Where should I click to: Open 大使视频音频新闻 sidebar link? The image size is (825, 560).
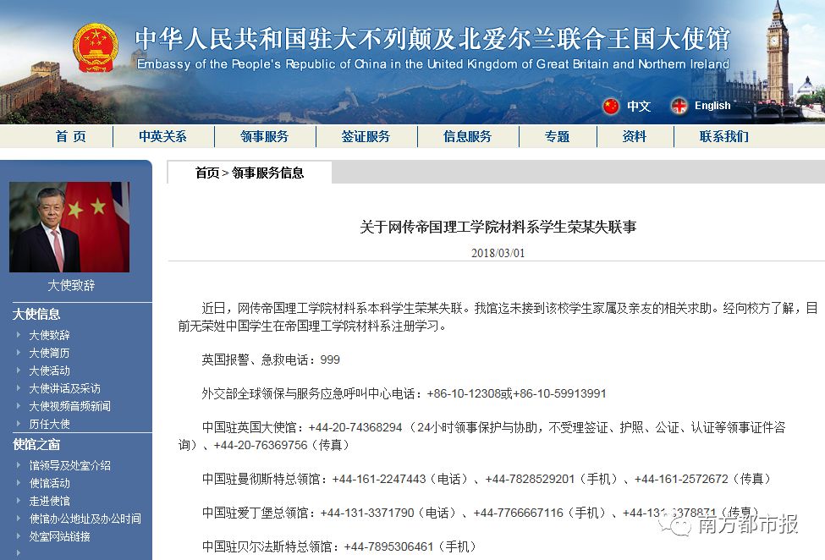coord(70,406)
